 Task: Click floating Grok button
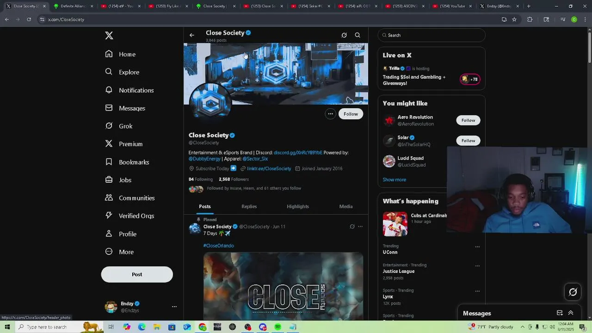pyautogui.click(x=573, y=292)
